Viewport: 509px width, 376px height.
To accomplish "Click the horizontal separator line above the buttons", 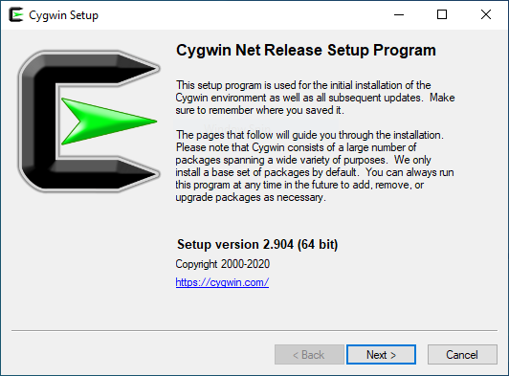I will pyautogui.click(x=254, y=331).
